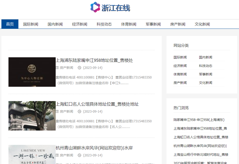Open the 首页 navigation tab
Screen dimensions: 239x164
click(x=10, y=24)
